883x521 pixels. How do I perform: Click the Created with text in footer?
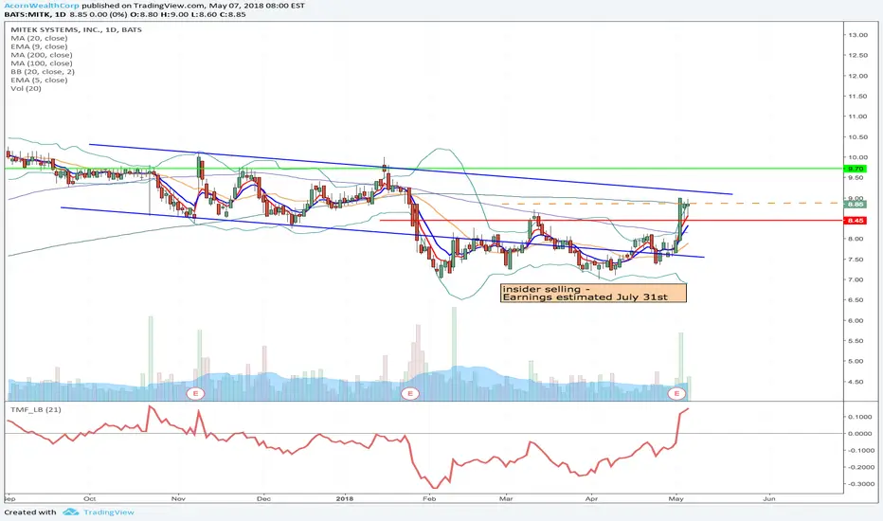[30, 512]
